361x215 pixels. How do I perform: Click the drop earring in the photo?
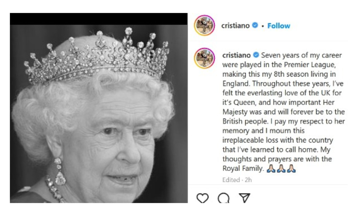[60, 172]
